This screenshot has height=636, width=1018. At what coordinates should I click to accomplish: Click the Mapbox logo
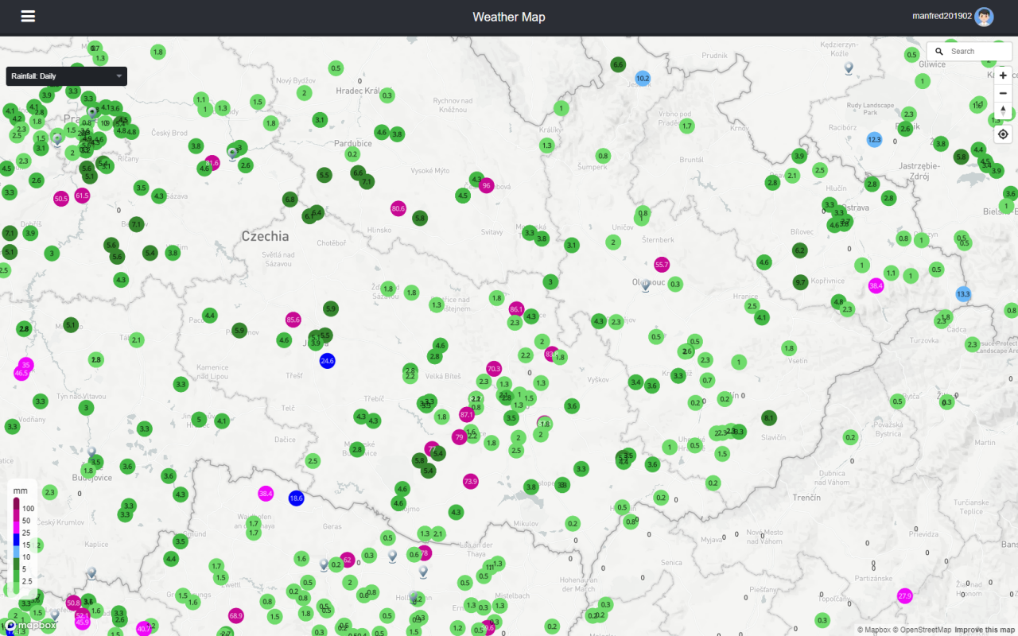tap(32, 626)
